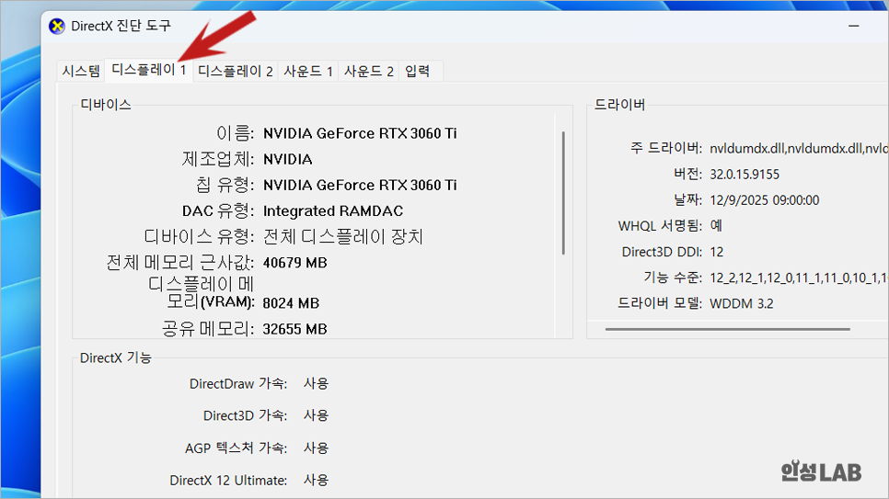Image resolution: width=889 pixels, height=499 pixels.
Task: Click the 전체 메모리 근사값: label
Action: (x=180, y=263)
